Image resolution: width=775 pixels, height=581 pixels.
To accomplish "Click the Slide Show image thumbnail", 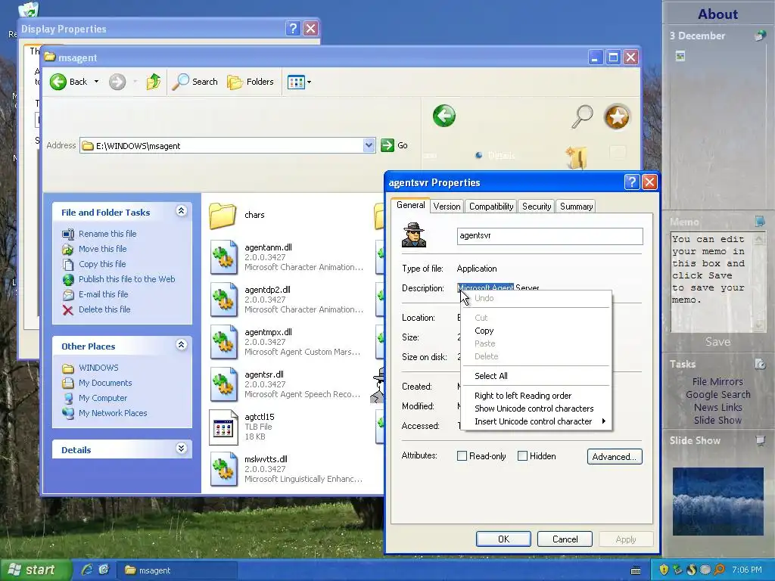I will (717, 502).
